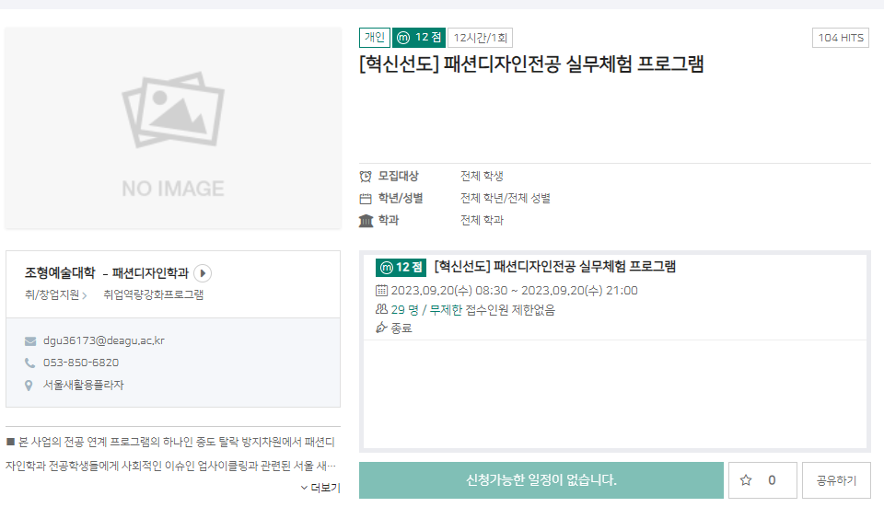Viewport: 884px width, 507px height.
Task: Click the calendar icon next to the schedule date
Action: coord(382,291)
